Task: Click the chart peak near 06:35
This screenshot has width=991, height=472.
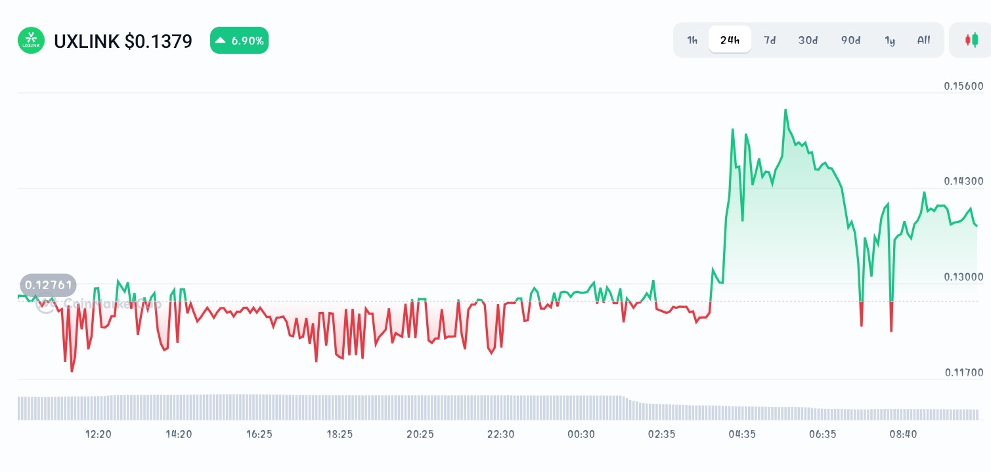Action: tap(785, 111)
